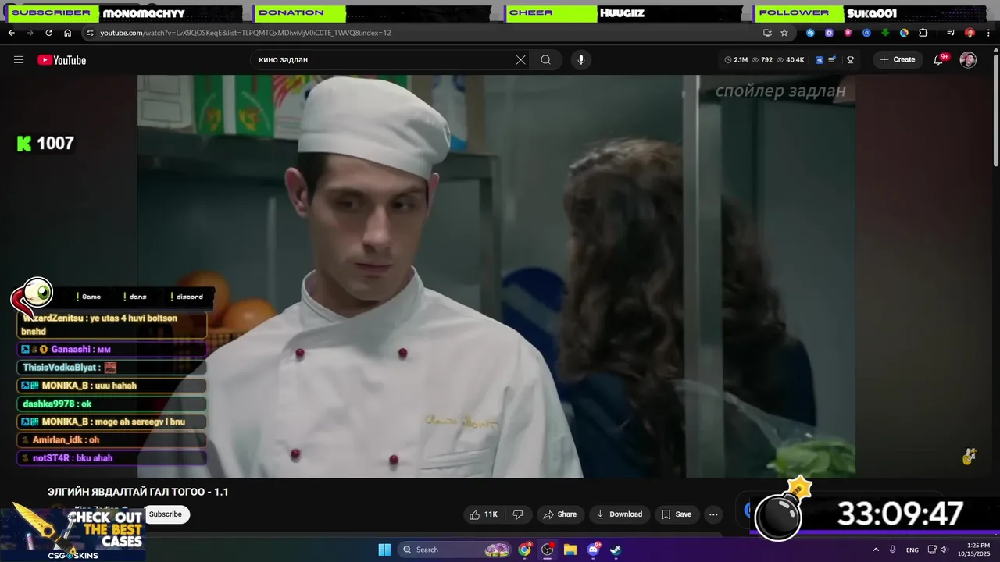Open the YouTube account avatar menu
Screen dimensions: 1000x562
pos(968,60)
